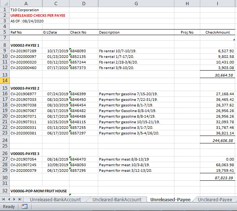Image resolution: width=237 pixels, height=211 pixels.
Task: Select date 06/17/2020 for CV-202000381
Action: [x=56, y=133]
